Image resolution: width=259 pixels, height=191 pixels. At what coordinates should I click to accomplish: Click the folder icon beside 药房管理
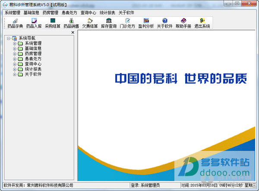(x=20, y=54)
